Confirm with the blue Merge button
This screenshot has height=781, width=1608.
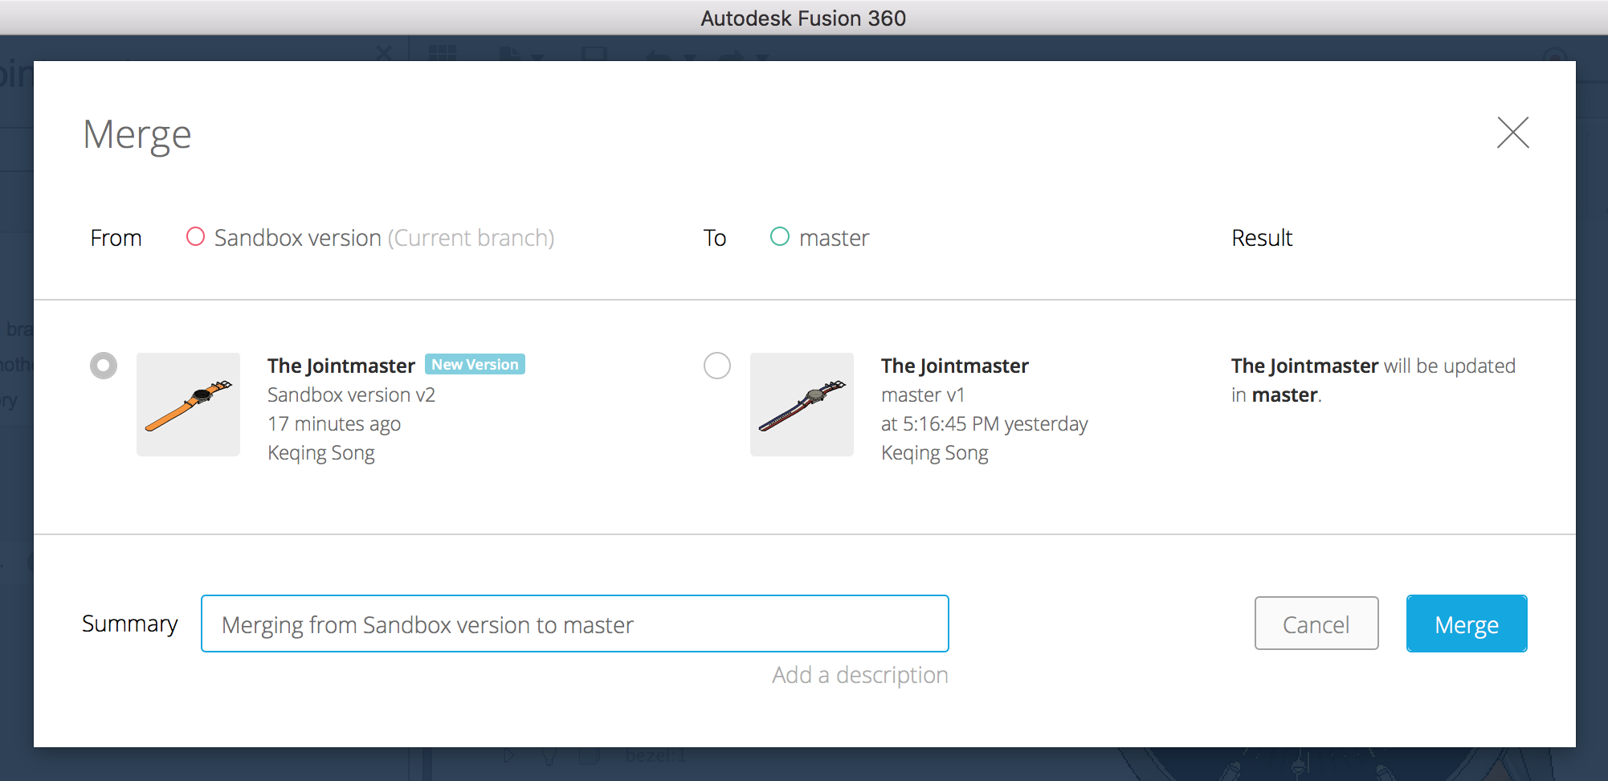(1467, 624)
